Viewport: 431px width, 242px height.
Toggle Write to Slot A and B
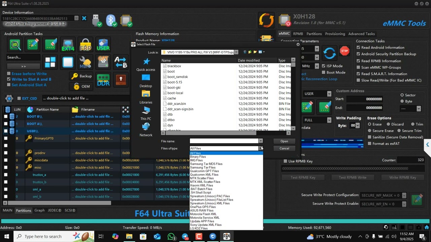click(9, 79)
